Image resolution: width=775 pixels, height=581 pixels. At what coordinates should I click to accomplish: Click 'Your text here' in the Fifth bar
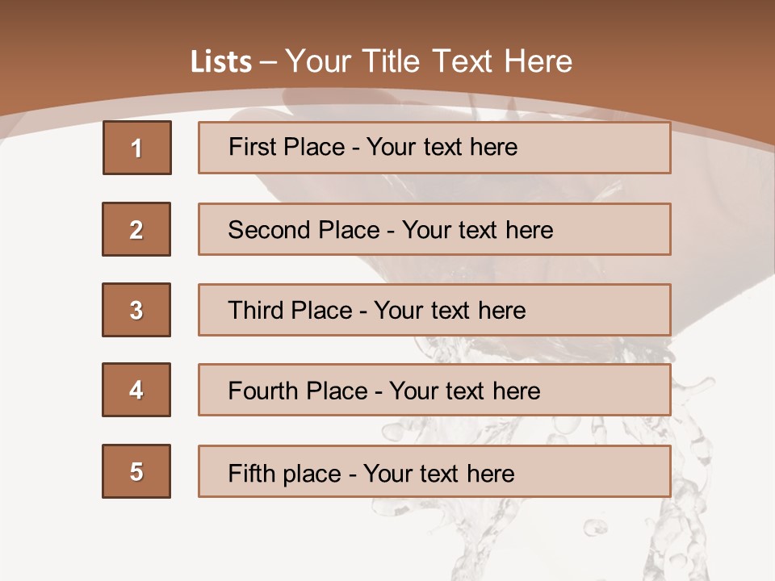[x=438, y=473]
